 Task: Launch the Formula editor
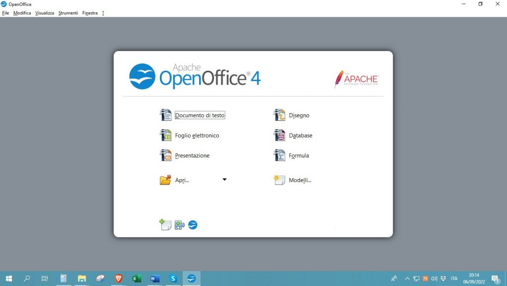click(x=299, y=155)
